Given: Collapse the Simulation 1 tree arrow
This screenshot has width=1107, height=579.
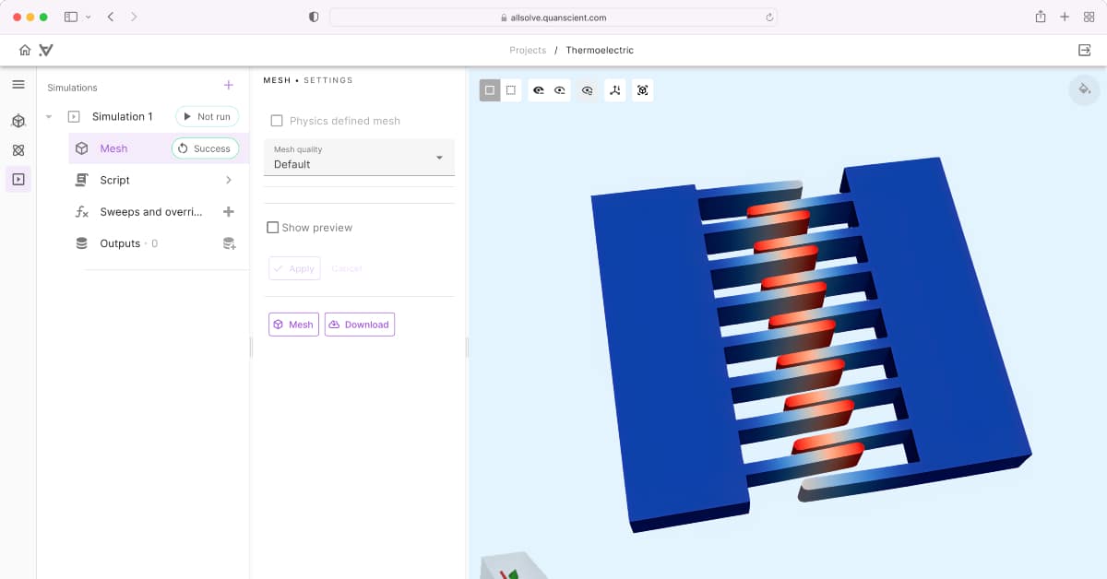Looking at the screenshot, I should 49,117.
